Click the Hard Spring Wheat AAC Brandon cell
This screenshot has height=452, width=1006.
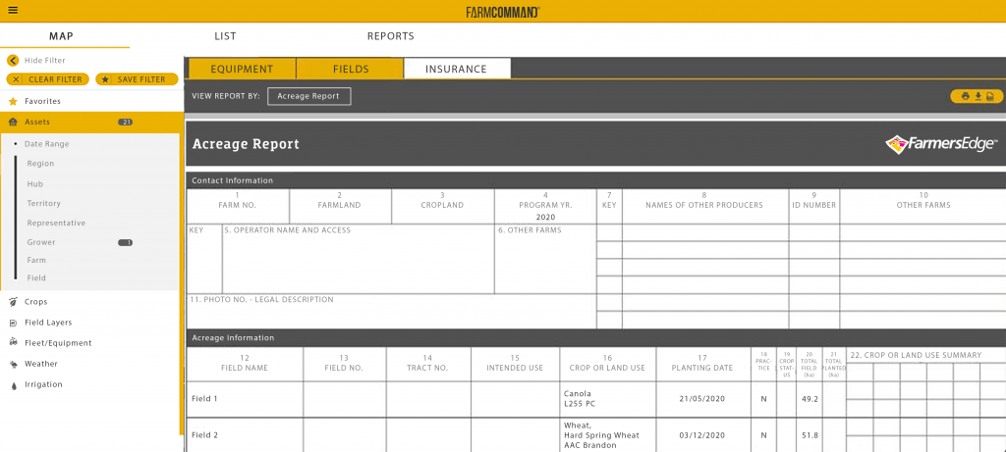point(607,435)
